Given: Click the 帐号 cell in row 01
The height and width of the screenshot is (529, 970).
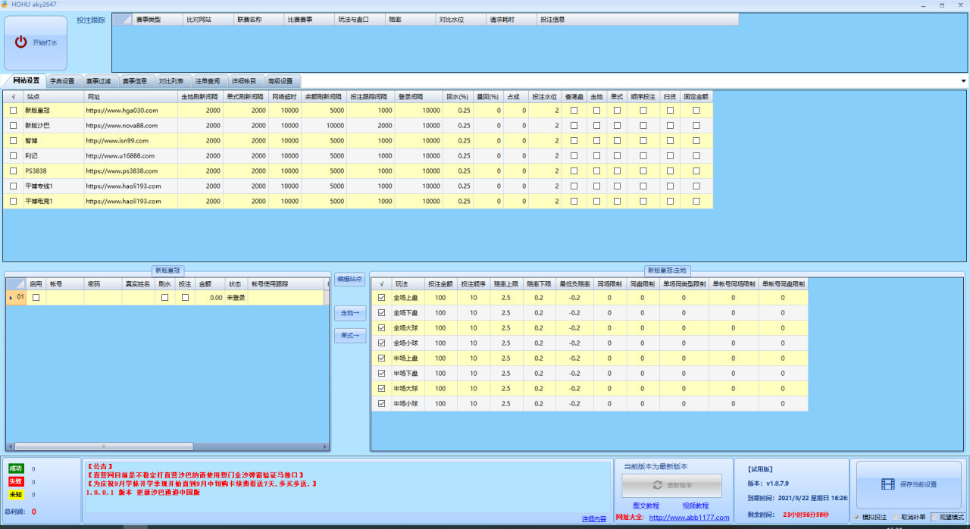Looking at the screenshot, I should point(64,298).
